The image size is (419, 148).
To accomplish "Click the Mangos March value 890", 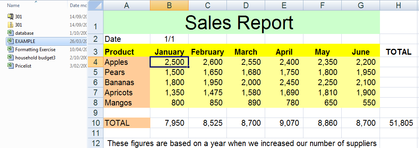I will pyautogui.click(x=246, y=103).
